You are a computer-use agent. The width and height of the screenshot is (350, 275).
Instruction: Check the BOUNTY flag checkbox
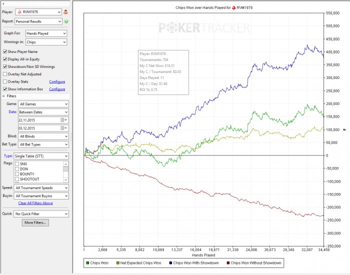pos(18,174)
